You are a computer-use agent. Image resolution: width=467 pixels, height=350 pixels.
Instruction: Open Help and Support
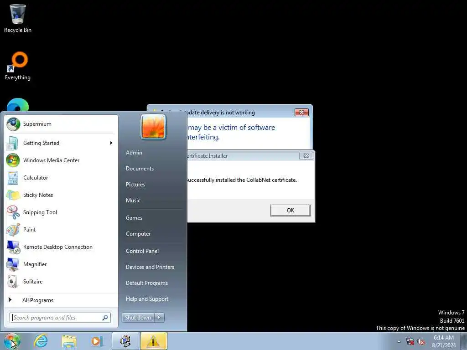(147, 299)
